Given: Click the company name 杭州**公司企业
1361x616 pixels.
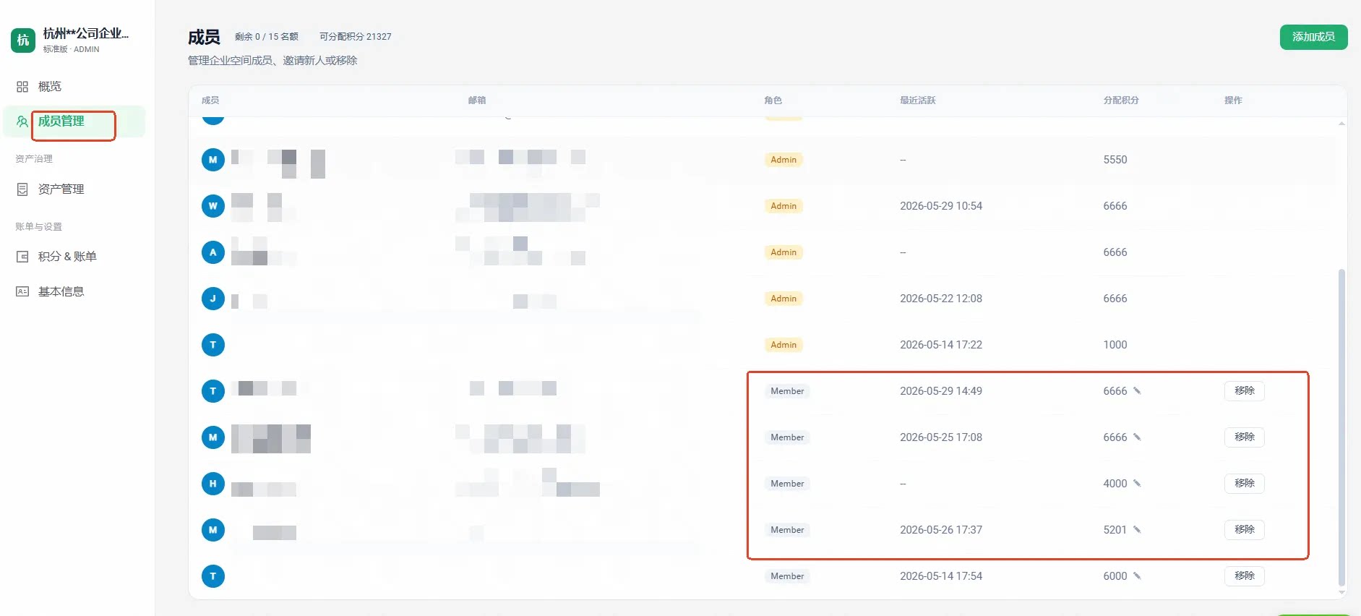Looking at the screenshot, I should point(86,33).
